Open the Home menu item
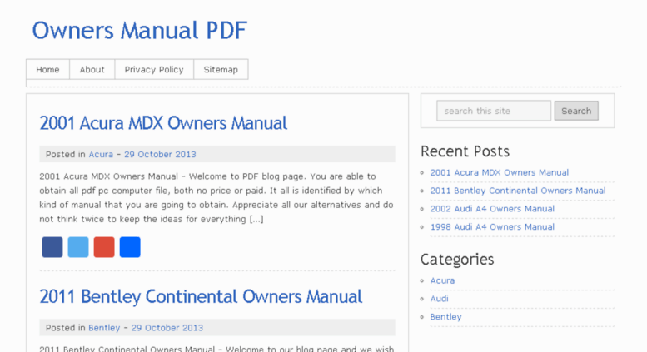647x352 pixels. coord(47,69)
